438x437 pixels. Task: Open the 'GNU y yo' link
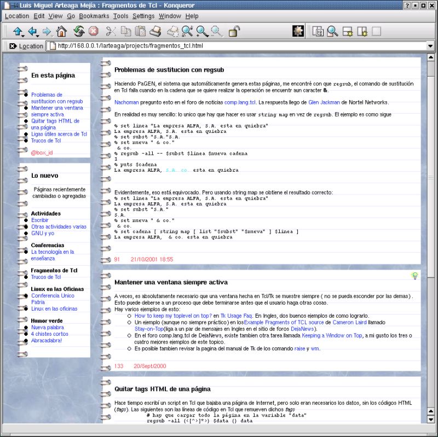pos(43,234)
